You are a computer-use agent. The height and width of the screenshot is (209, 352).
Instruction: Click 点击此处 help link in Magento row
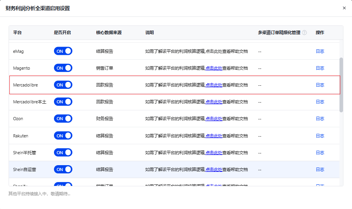tap(214, 68)
